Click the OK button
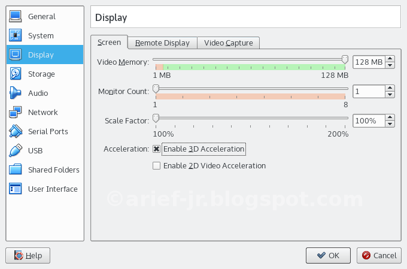 click(x=328, y=255)
